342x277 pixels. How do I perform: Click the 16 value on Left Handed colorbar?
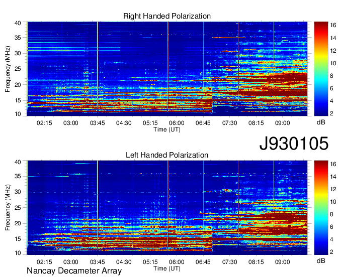click(x=333, y=164)
